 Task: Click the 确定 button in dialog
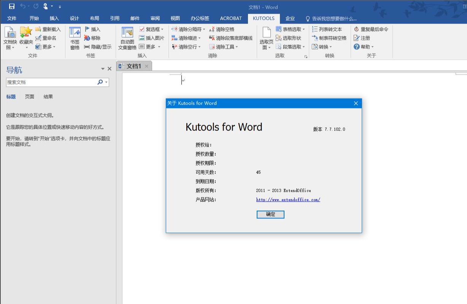270,215
